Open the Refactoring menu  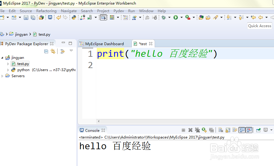[46, 11]
